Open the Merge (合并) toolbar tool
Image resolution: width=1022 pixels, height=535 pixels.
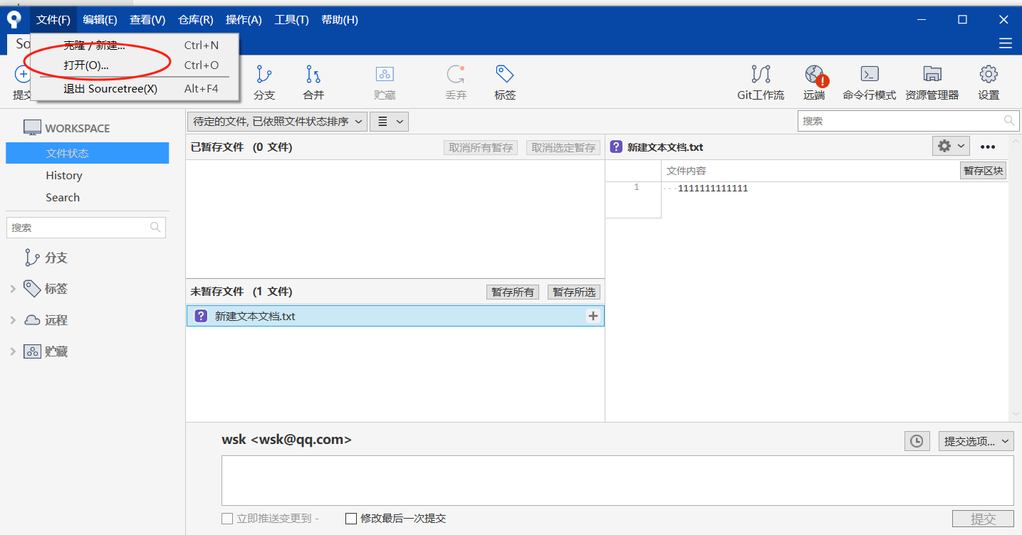[x=313, y=83]
